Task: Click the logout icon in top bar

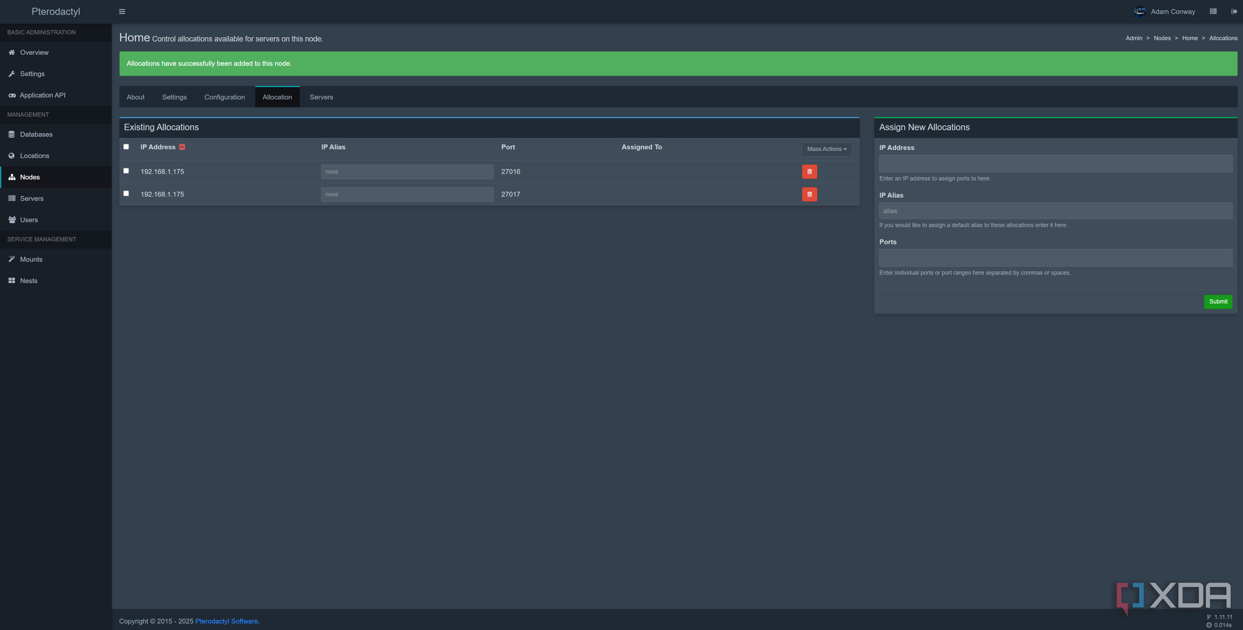Action: tap(1234, 12)
